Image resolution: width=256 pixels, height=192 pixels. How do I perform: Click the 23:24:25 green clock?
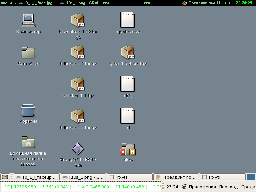coord(244,3)
